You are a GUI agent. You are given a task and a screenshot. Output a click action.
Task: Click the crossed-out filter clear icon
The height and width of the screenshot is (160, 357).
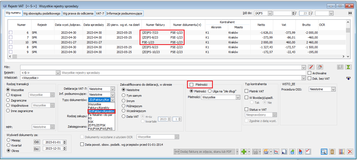[311, 67]
